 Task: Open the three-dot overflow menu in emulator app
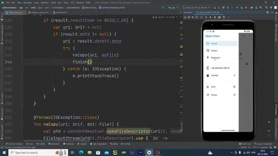coord(250,36)
